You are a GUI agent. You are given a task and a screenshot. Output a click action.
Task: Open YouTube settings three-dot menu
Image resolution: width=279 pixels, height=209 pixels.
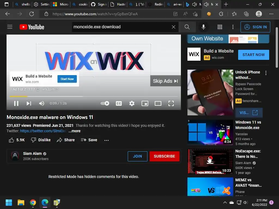coord(233,27)
